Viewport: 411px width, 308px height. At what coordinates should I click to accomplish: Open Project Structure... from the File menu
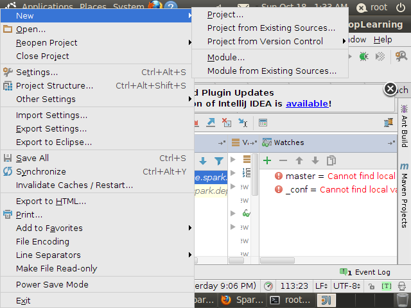[x=97, y=85]
